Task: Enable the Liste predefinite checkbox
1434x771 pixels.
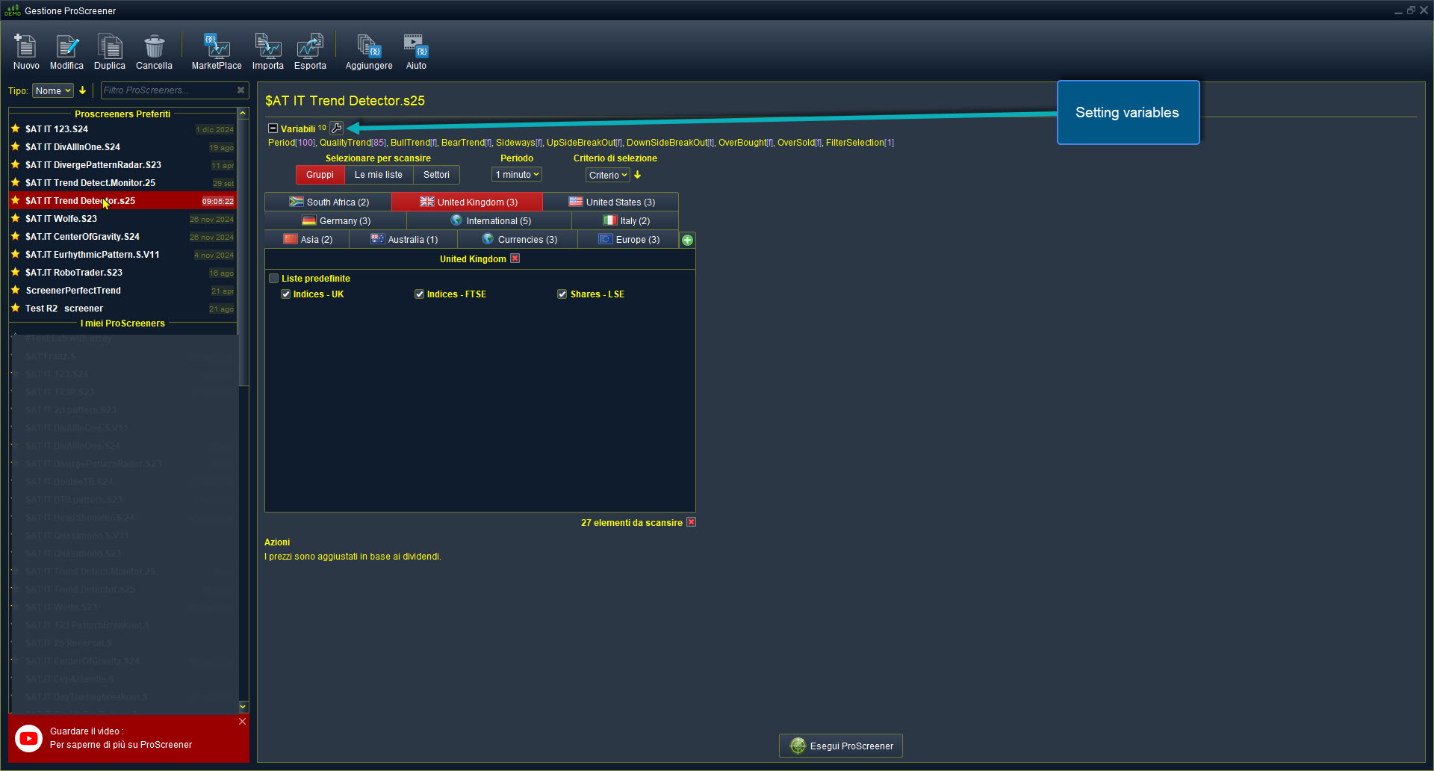Action: 274,279
